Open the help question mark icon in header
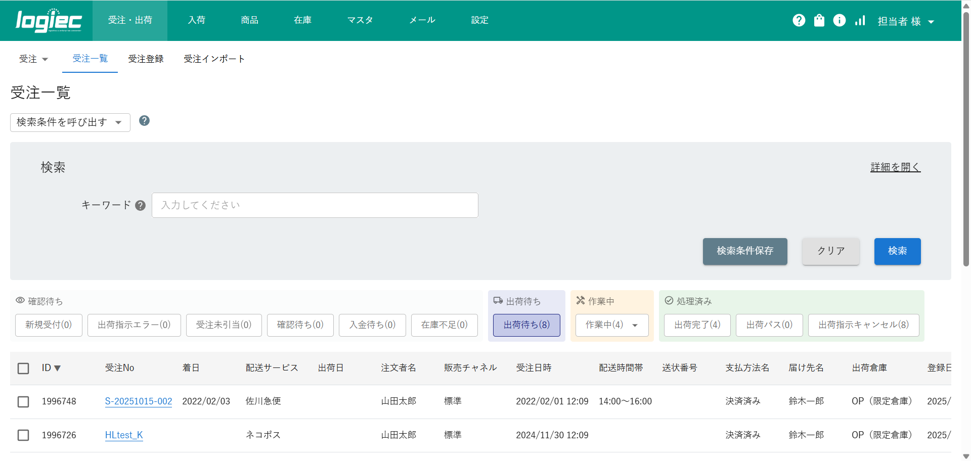The width and height of the screenshot is (971, 461). pos(799,20)
